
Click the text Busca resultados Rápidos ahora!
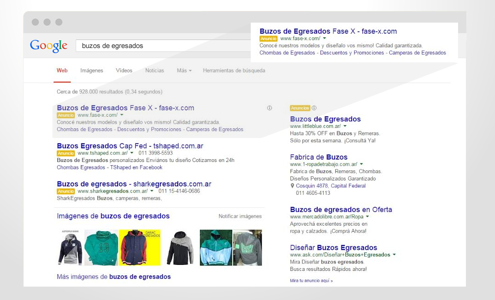tap(328, 269)
